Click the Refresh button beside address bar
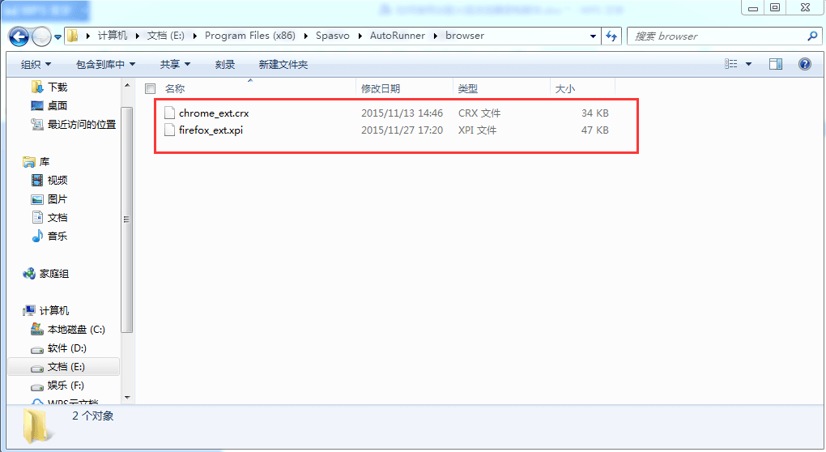Viewport: 826px width, 452px height. point(611,36)
